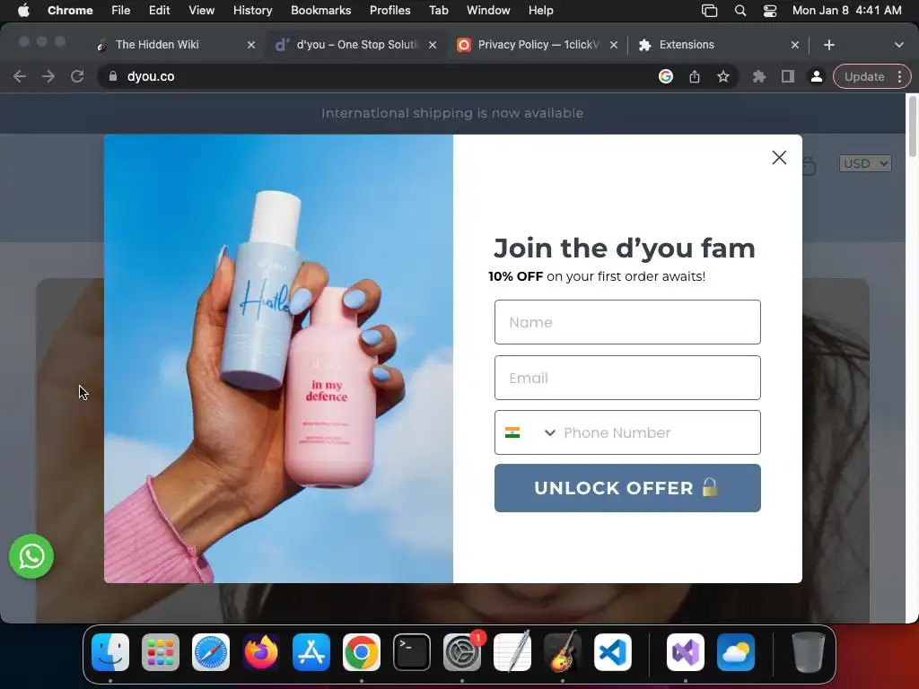This screenshot has height=689, width=919.
Task: Click the WhatsApp chat icon
Action: [31, 556]
